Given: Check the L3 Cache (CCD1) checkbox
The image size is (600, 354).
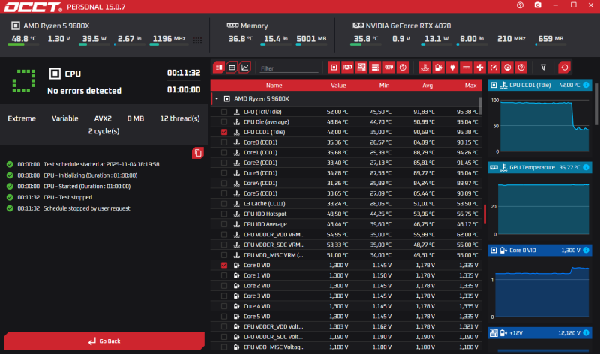Looking at the screenshot, I should tap(224, 203).
